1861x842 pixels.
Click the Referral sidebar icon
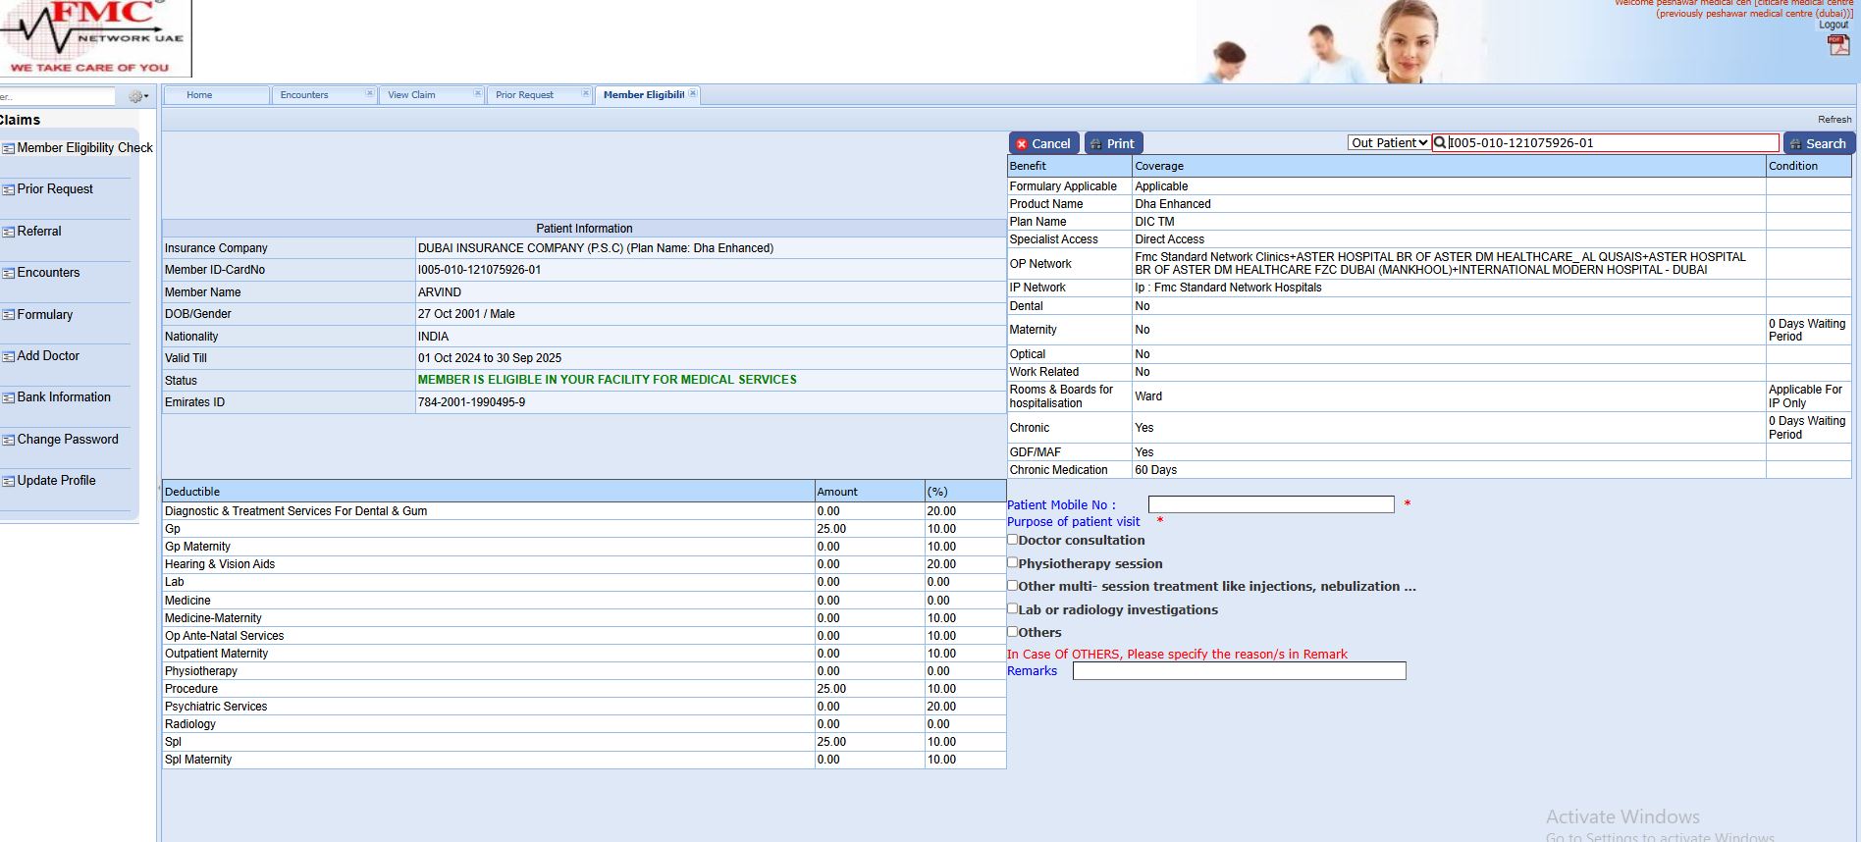[x=8, y=232]
